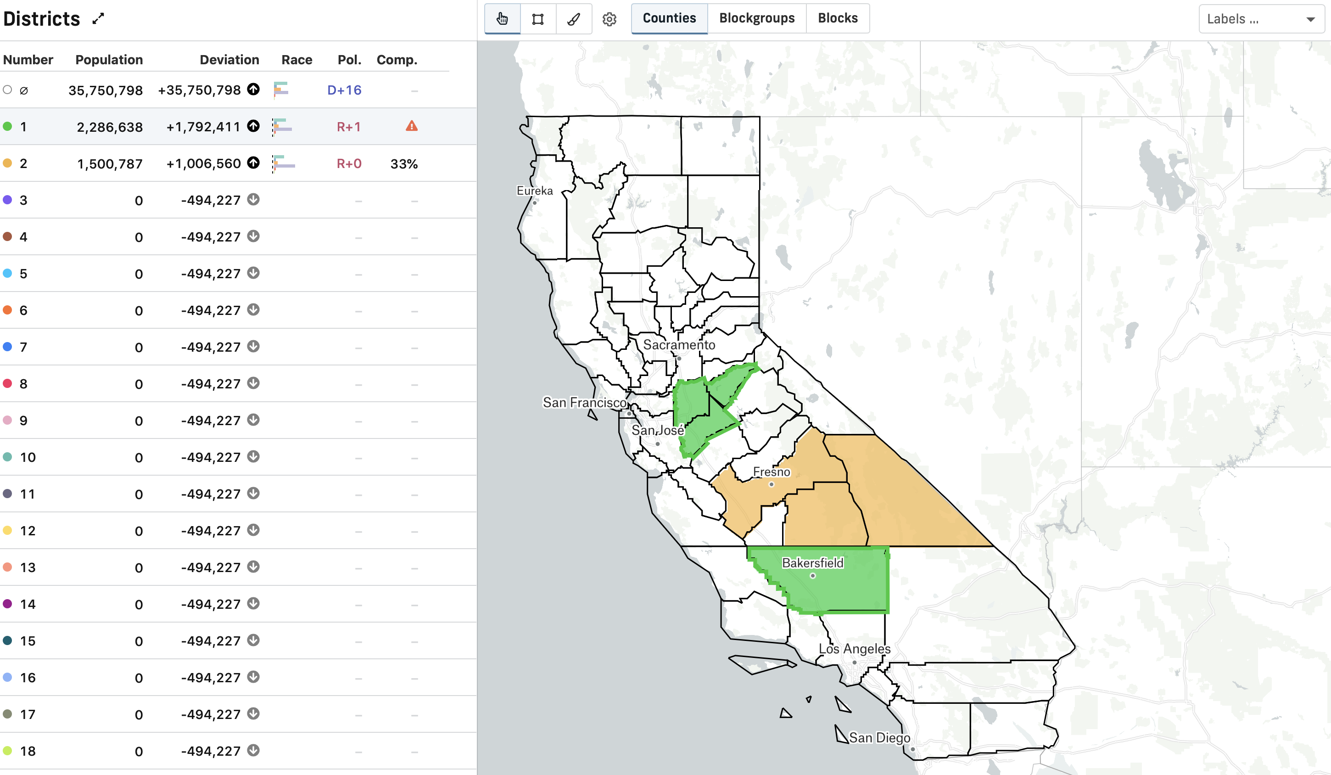Sort by Population column header
This screenshot has height=775, width=1331.
click(x=109, y=60)
